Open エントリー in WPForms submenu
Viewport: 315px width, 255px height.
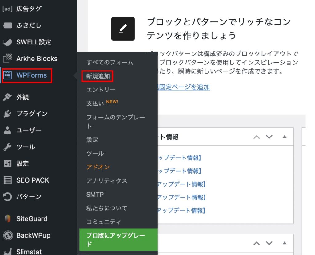point(101,90)
